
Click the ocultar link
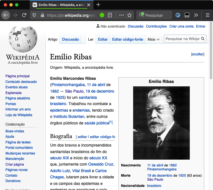[x=198, y=54]
